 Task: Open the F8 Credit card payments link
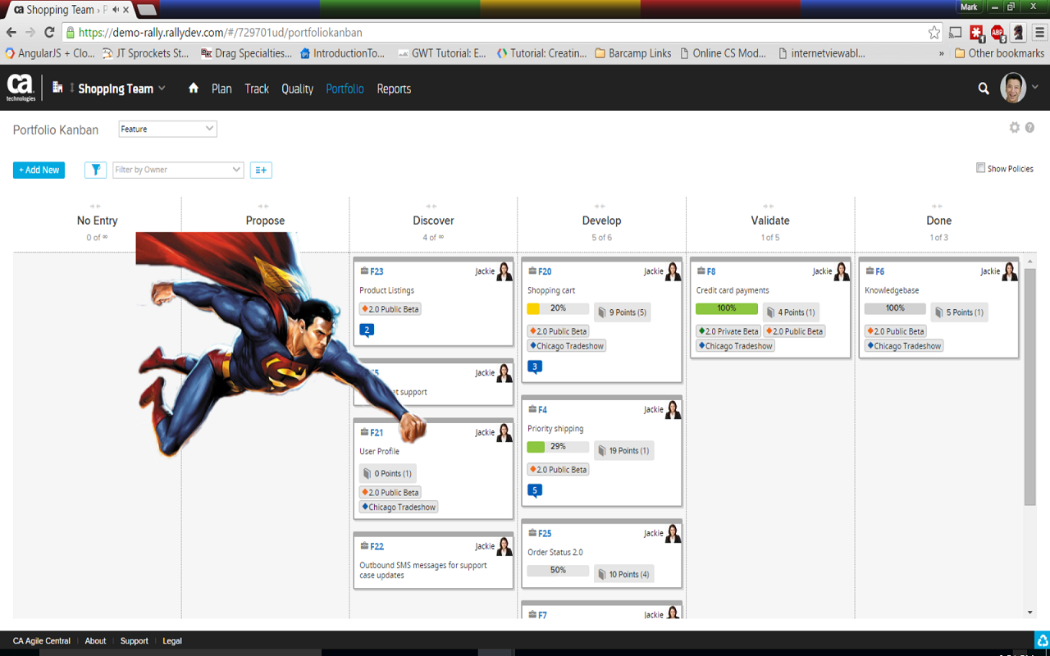(710, 271)
